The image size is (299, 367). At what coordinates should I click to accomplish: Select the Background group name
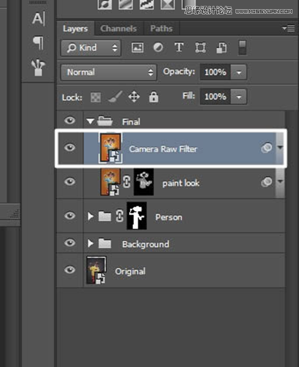tap(146, 244)
